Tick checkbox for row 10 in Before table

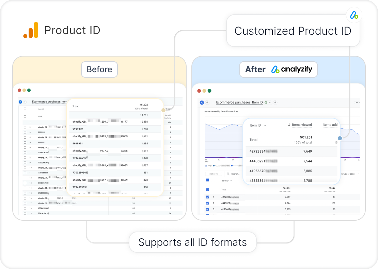click(25, 168)
